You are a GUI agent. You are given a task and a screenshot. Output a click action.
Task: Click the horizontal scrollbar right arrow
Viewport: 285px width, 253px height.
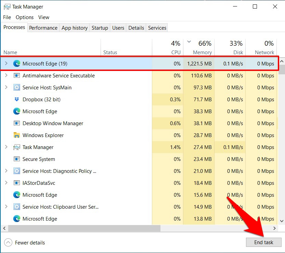(x=275, y=228)
